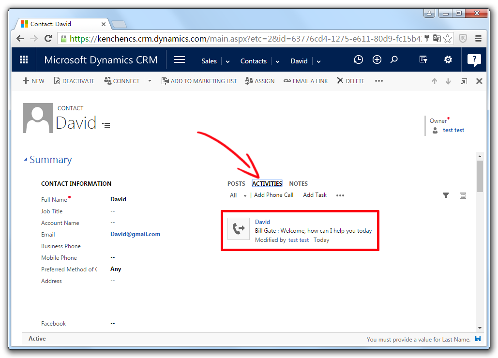Click the Preferred Method value Any
The height and width of the screenshot is (358, 498).
pos(116,269)
